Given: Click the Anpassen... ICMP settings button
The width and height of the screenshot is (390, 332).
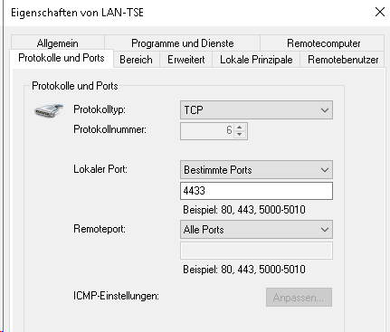Looking at the screenshot, I should coord(299,298).
